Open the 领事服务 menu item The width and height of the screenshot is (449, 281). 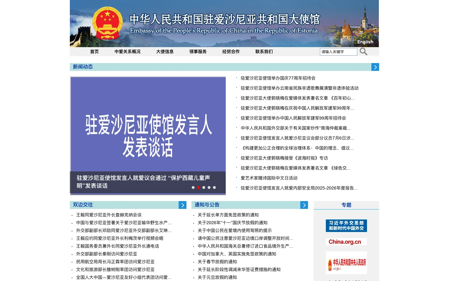(x=198, y=52)
